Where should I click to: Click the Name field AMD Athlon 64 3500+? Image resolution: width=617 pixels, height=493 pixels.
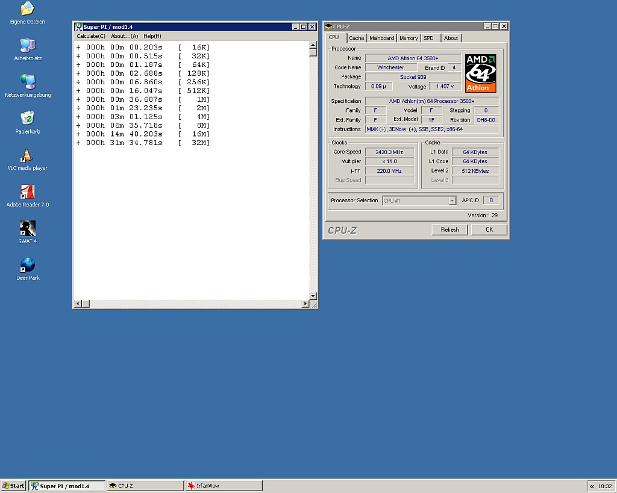413,58
